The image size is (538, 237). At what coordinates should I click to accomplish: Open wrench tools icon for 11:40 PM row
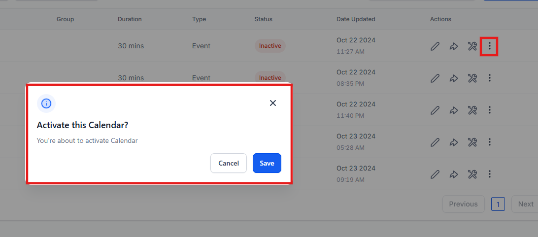tap(472, 110)
